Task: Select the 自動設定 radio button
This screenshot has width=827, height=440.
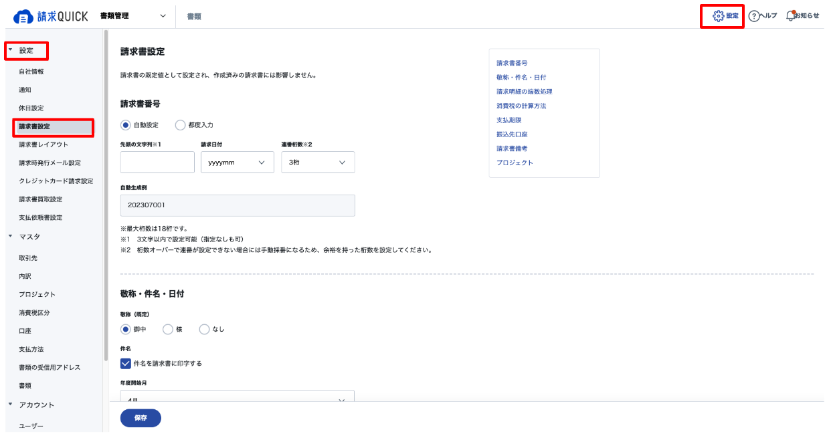Action: (125, 124)
